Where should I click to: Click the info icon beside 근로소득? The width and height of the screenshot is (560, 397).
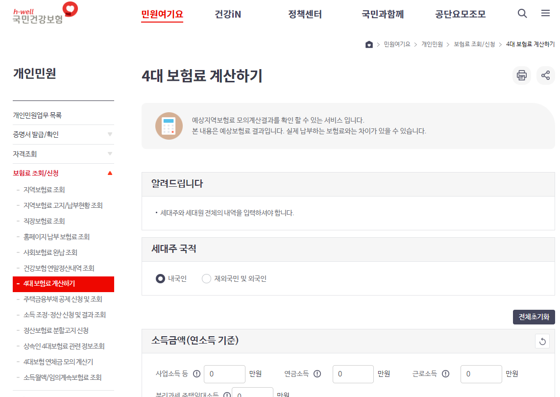(445, 373)
